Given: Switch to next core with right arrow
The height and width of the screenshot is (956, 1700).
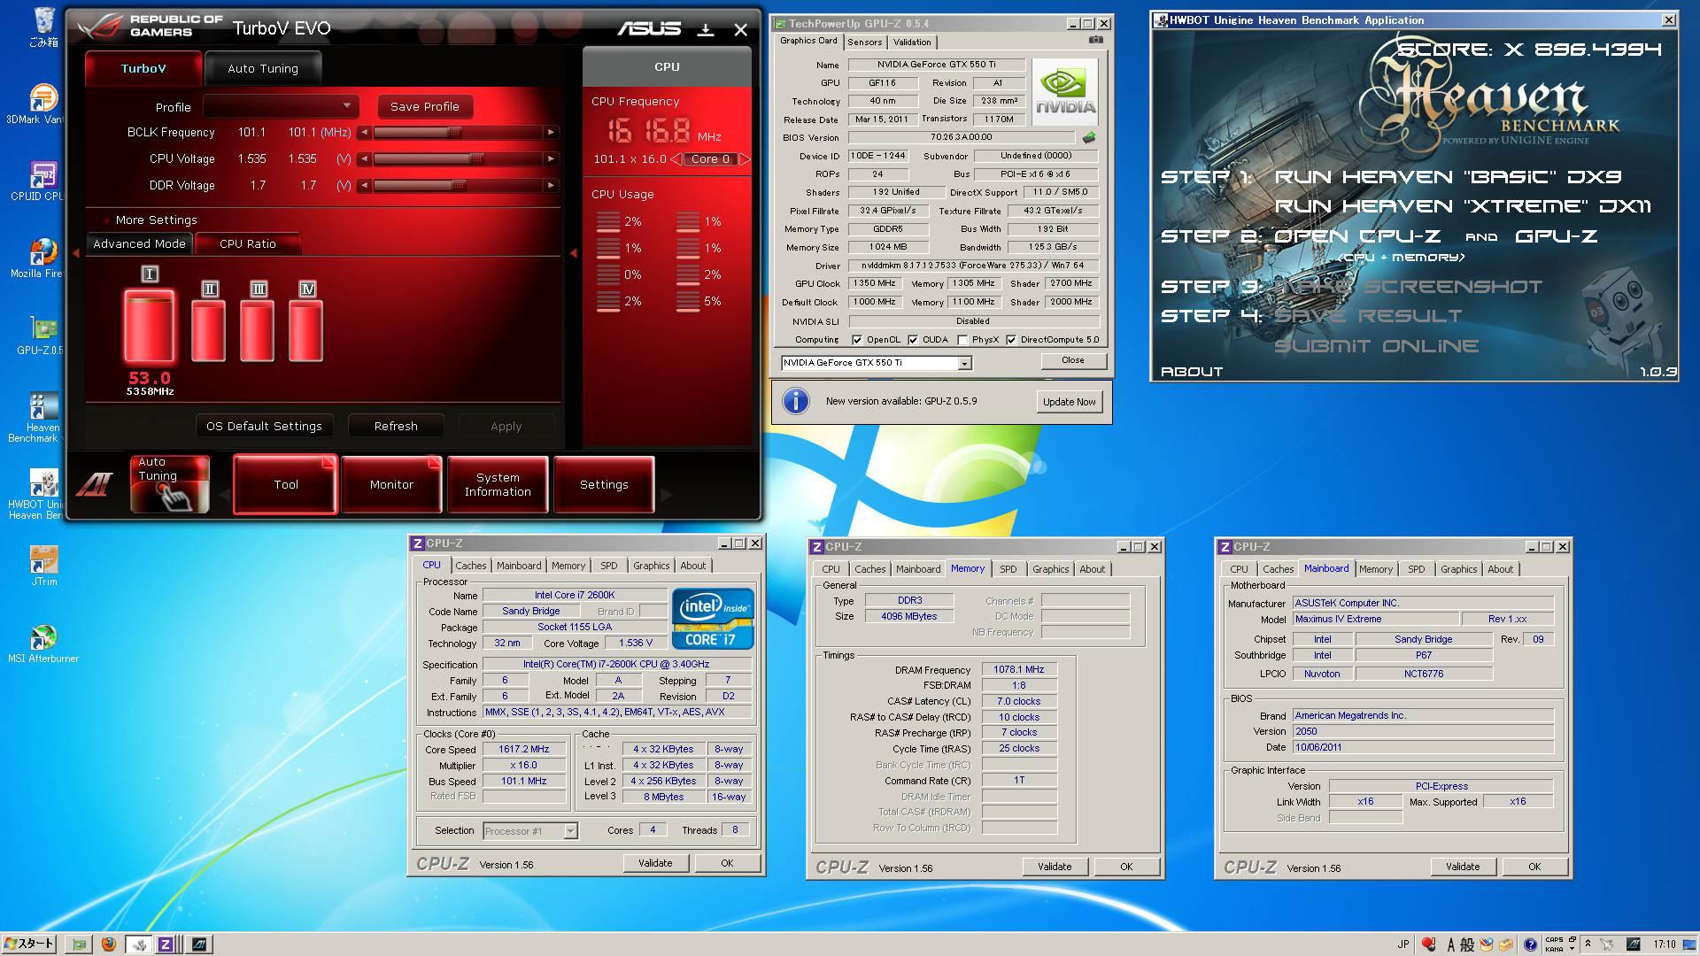Looking at the screenshot, I should (745, 159).
